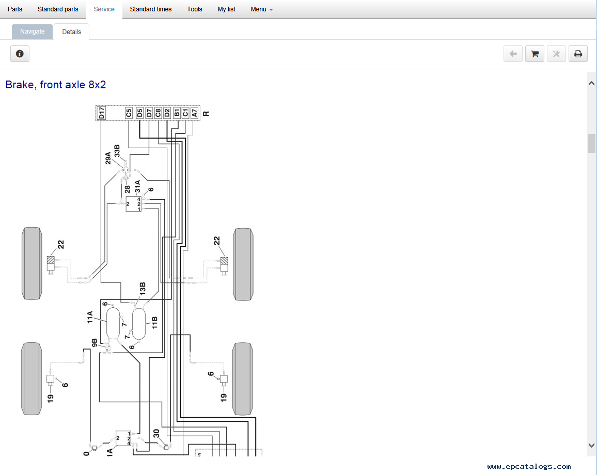Select the Details tab

coord(71,32)
